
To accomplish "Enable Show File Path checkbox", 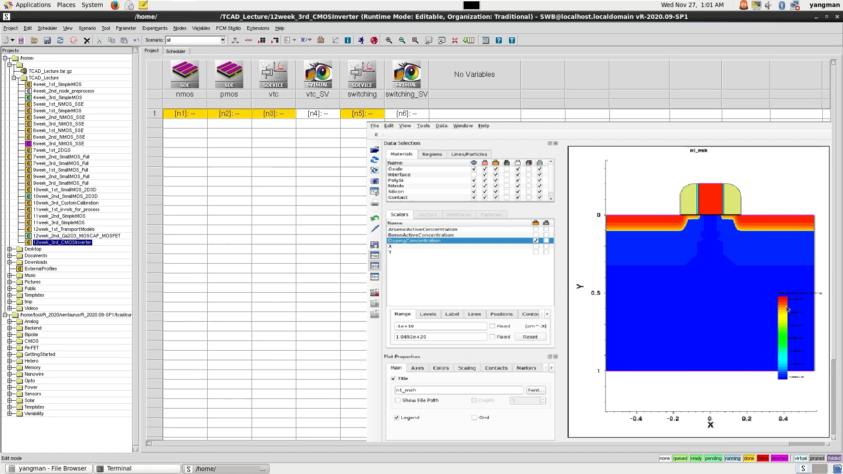I will coord(398,400).
